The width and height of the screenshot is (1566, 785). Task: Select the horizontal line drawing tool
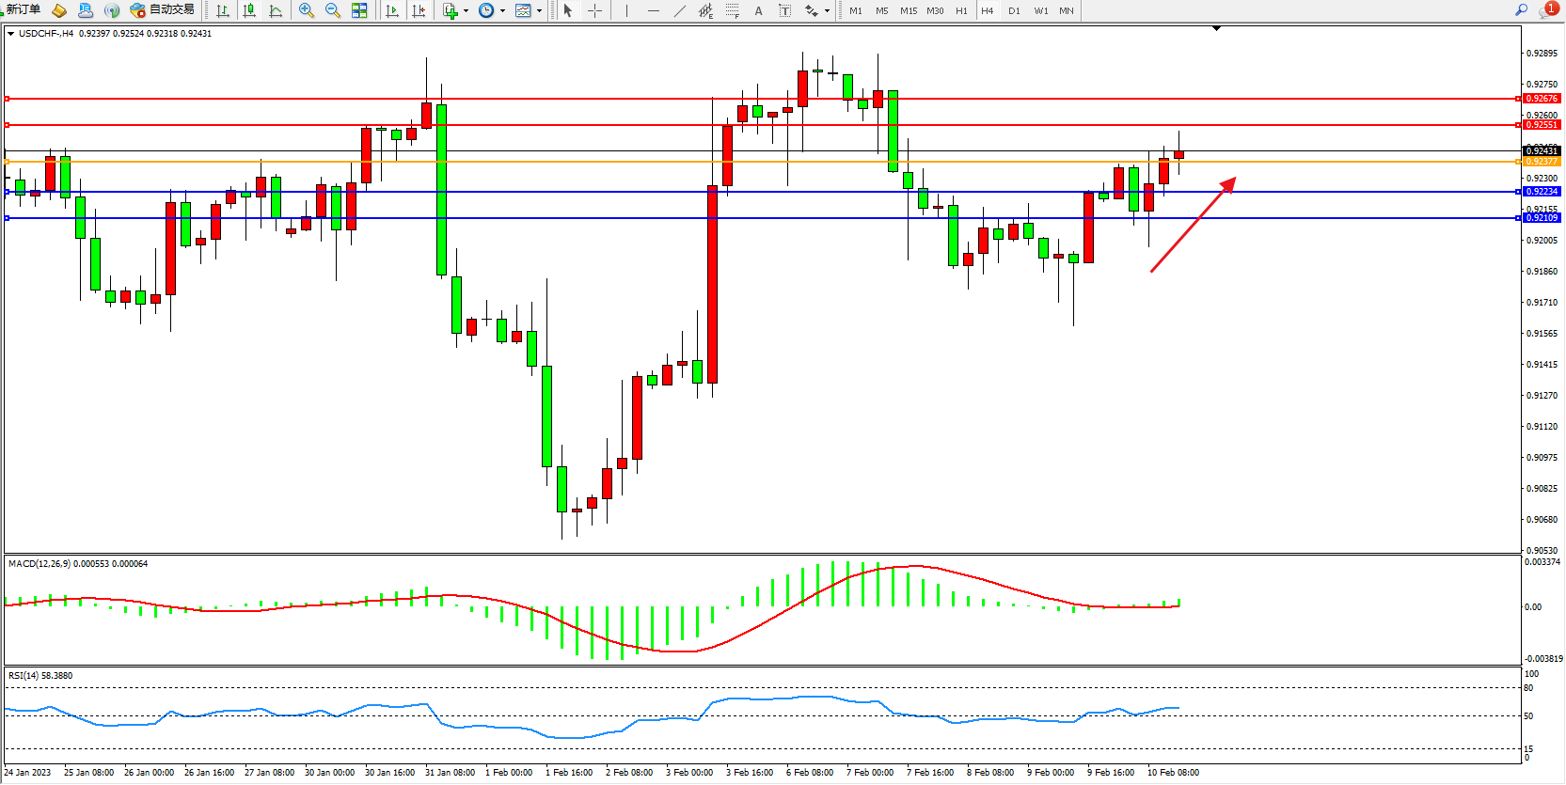[x=653, y=10]
